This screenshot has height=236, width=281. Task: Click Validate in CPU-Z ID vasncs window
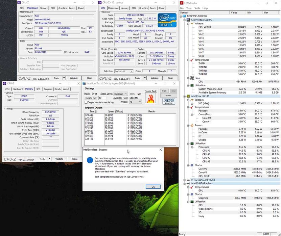(155, 78)
